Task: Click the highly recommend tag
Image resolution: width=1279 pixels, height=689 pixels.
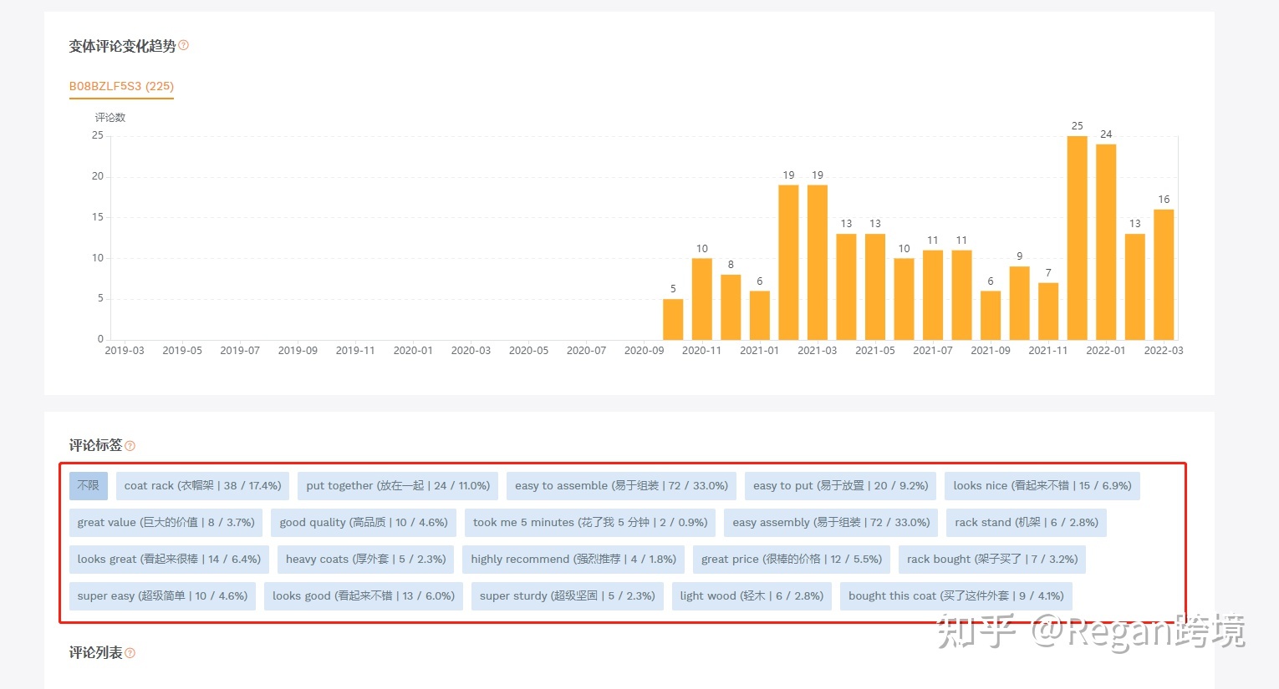Action: [x=573, y=560]
